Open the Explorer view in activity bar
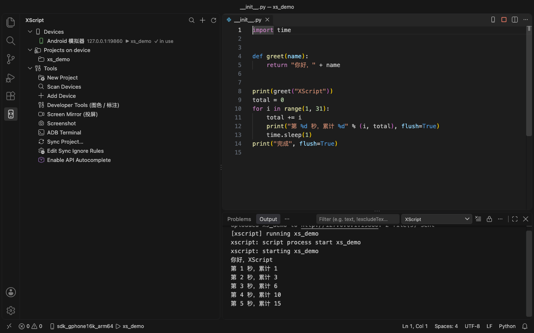The height and width of the screenshot is (333, 534). coord(11,22)
